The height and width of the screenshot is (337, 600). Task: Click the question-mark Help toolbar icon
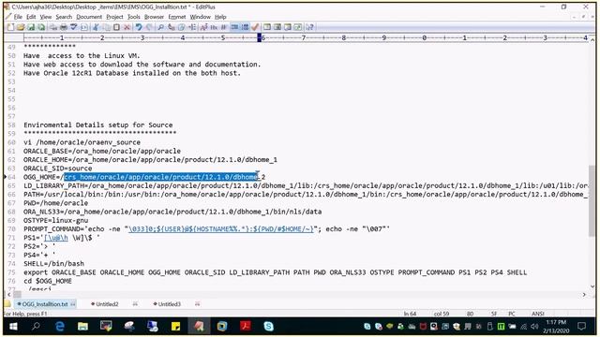[309, 27]
